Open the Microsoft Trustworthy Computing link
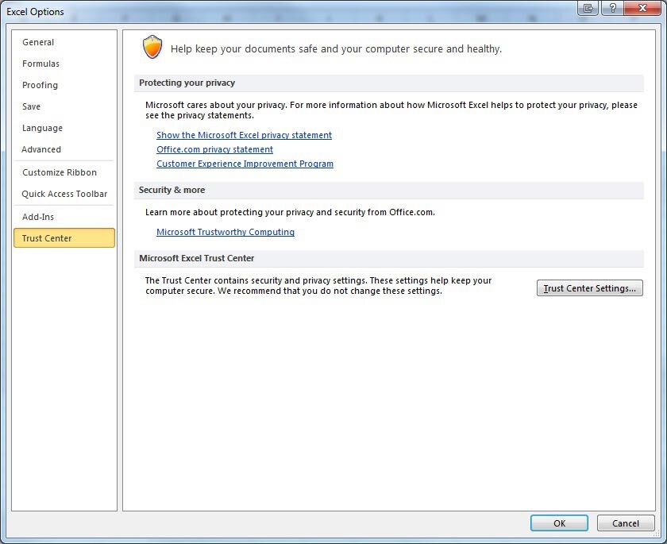Screen dimensions: 667x544 (x=226, y=232)
